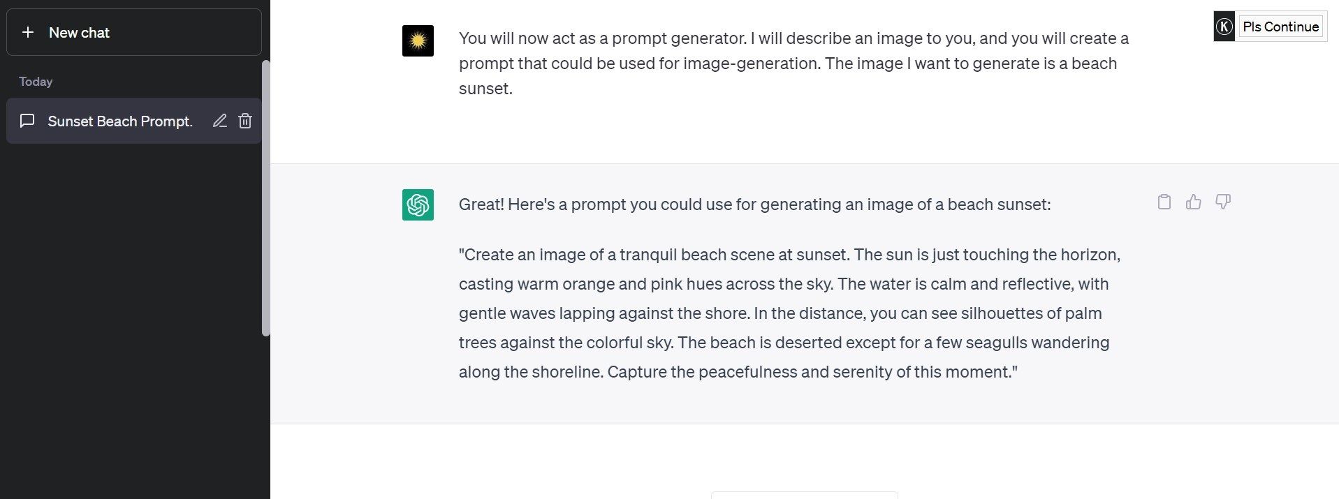Click the ChatGPT logo avatar
The image size is (1339, 499).
point(418,204)
